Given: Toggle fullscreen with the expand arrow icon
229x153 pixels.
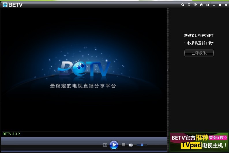Looking at the screenshot, I should (x=105, y=145).
